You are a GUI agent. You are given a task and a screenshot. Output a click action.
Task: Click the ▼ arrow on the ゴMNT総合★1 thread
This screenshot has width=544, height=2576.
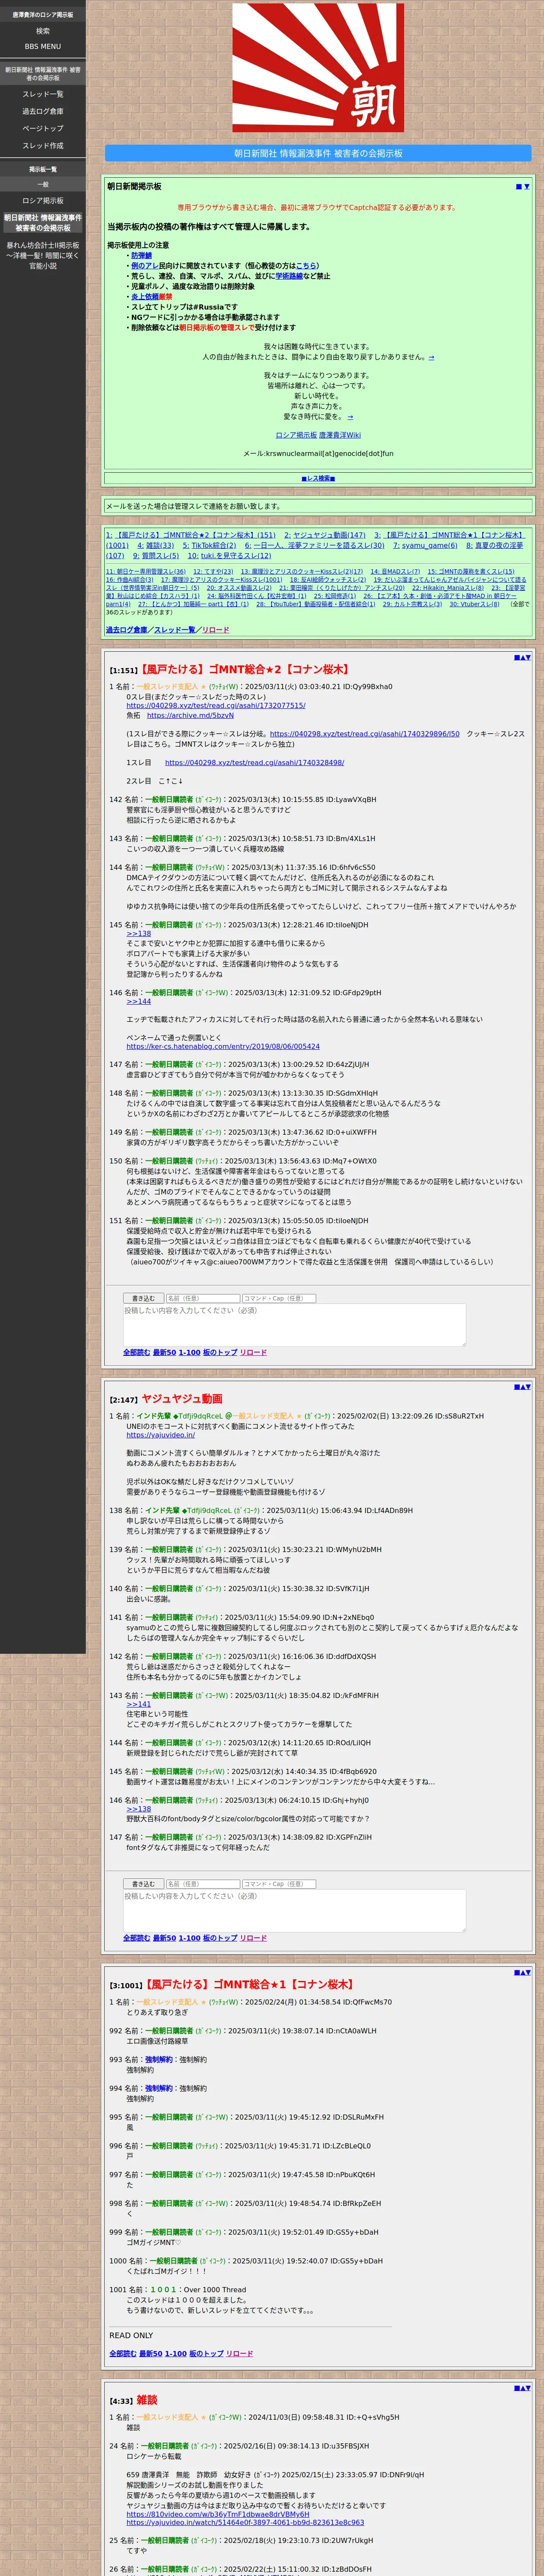coord(528,1972)
